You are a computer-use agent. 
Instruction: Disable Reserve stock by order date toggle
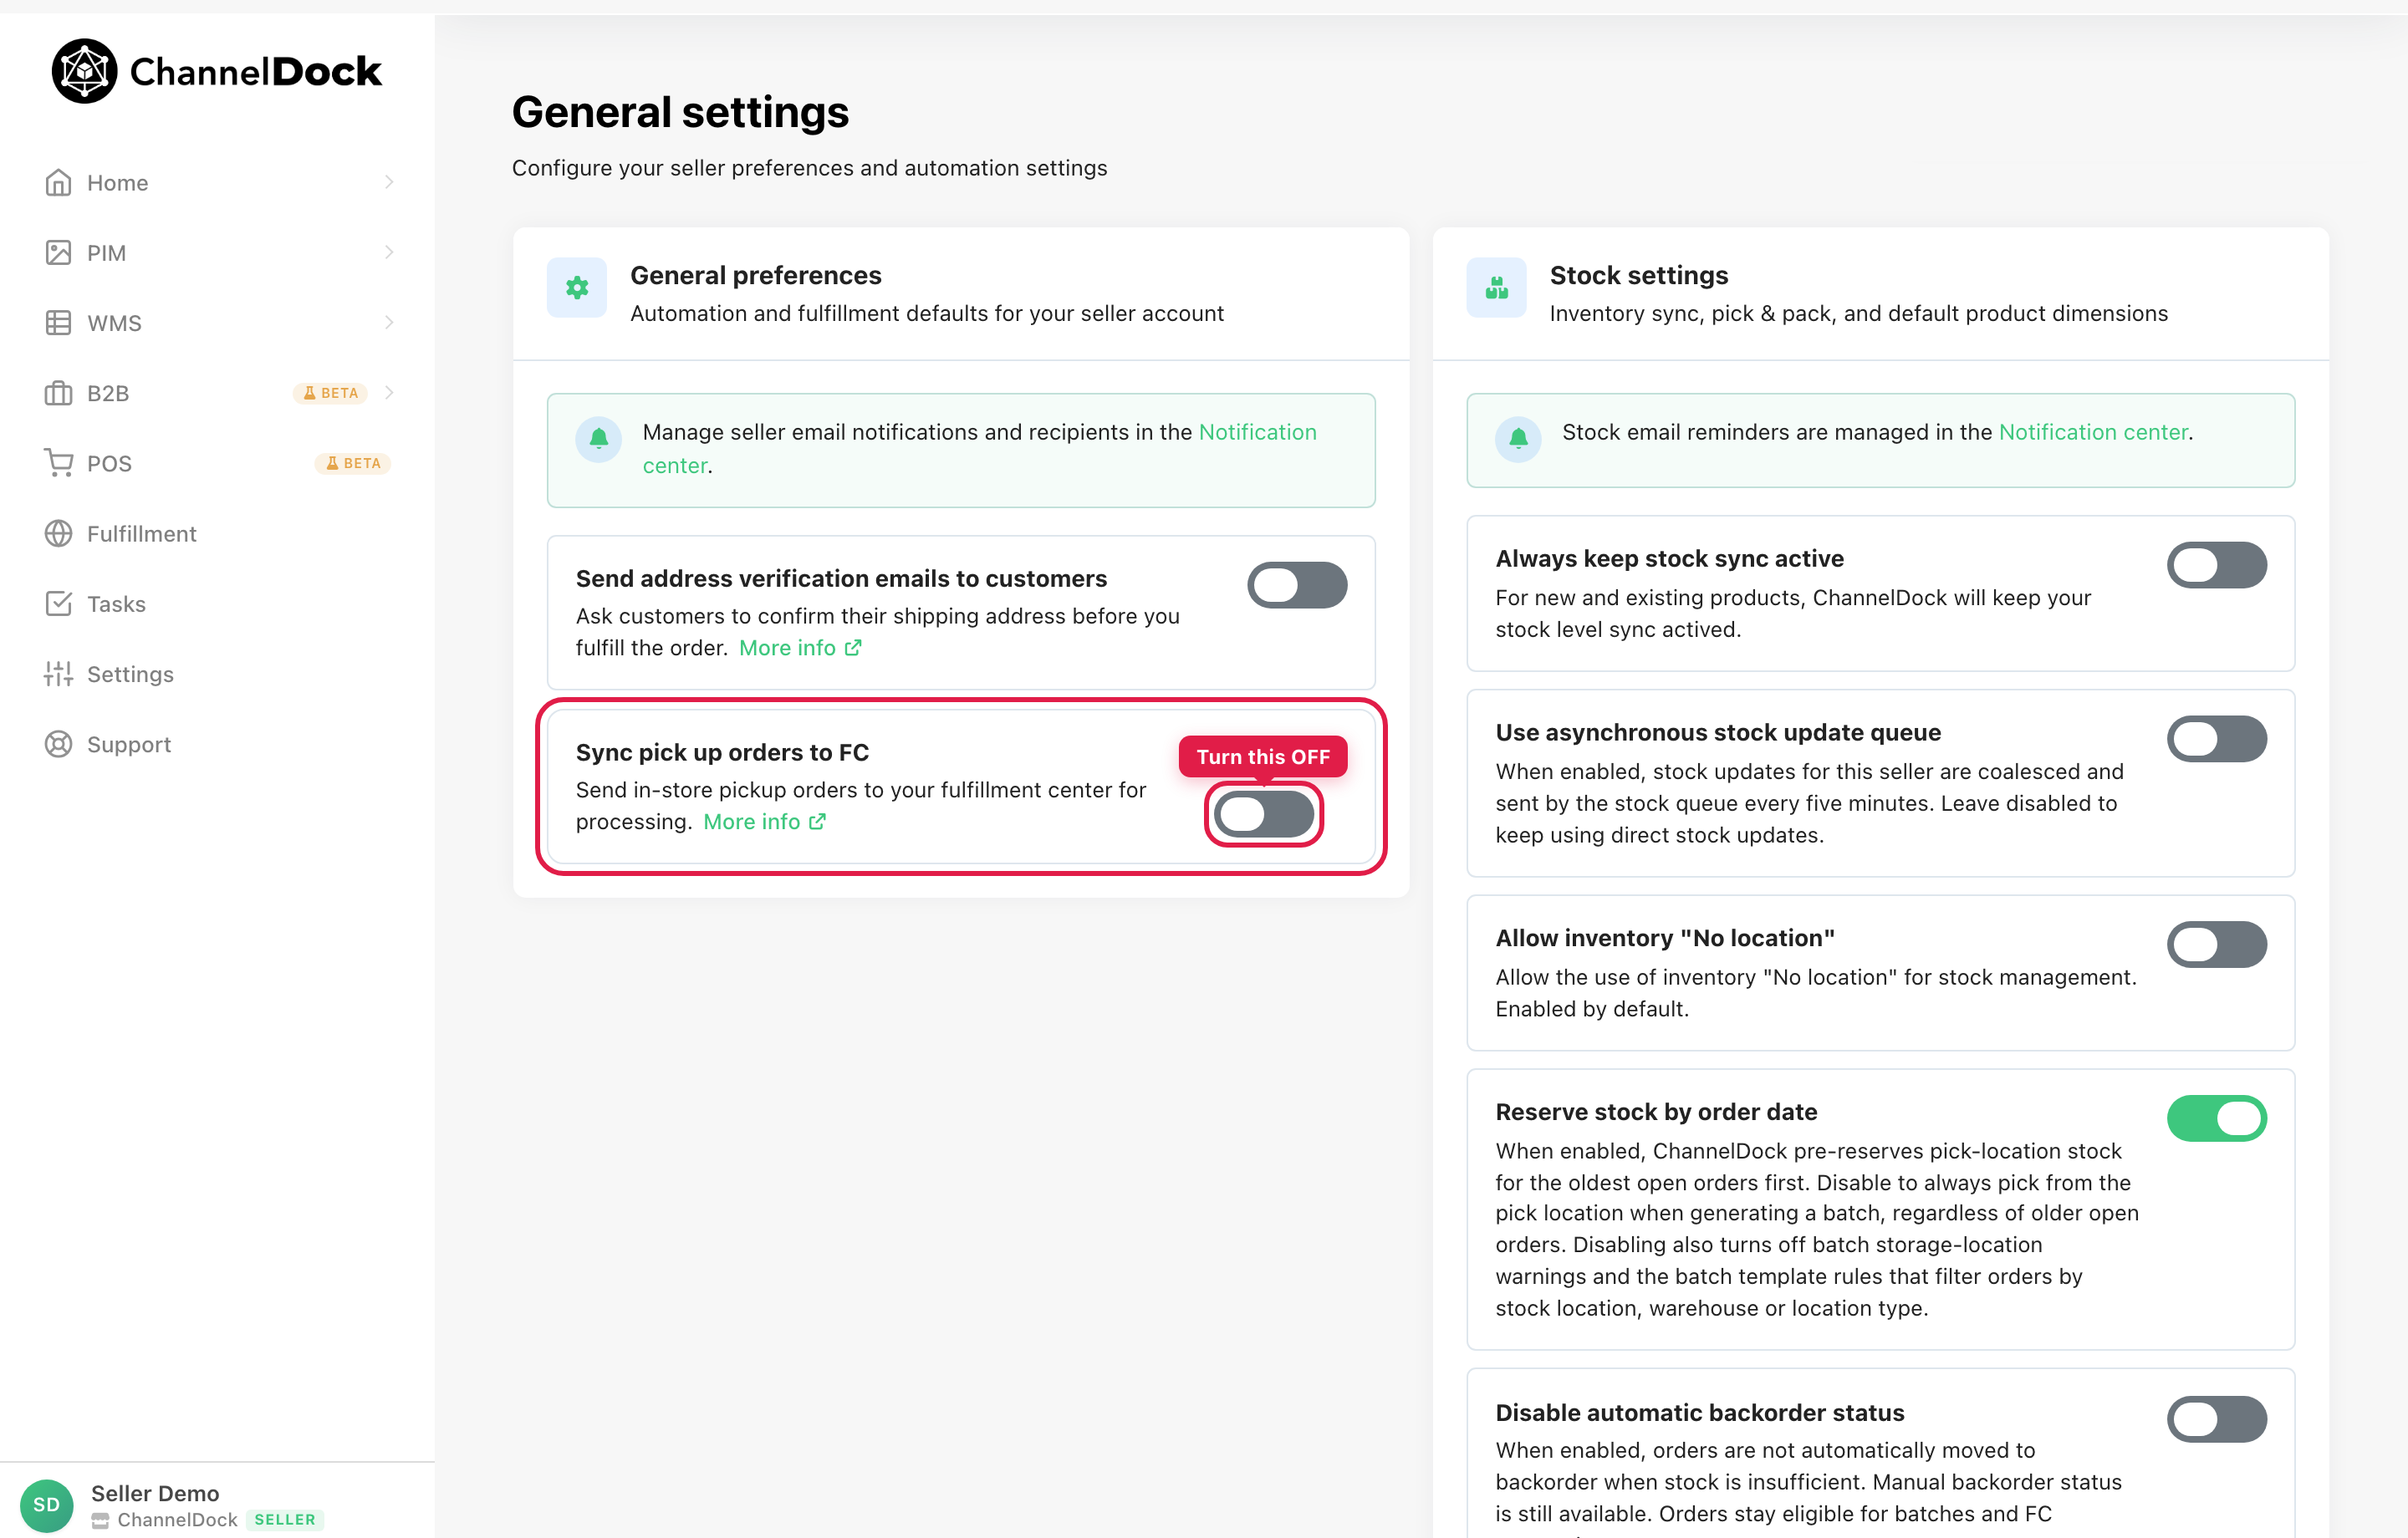[2216, 1118]
